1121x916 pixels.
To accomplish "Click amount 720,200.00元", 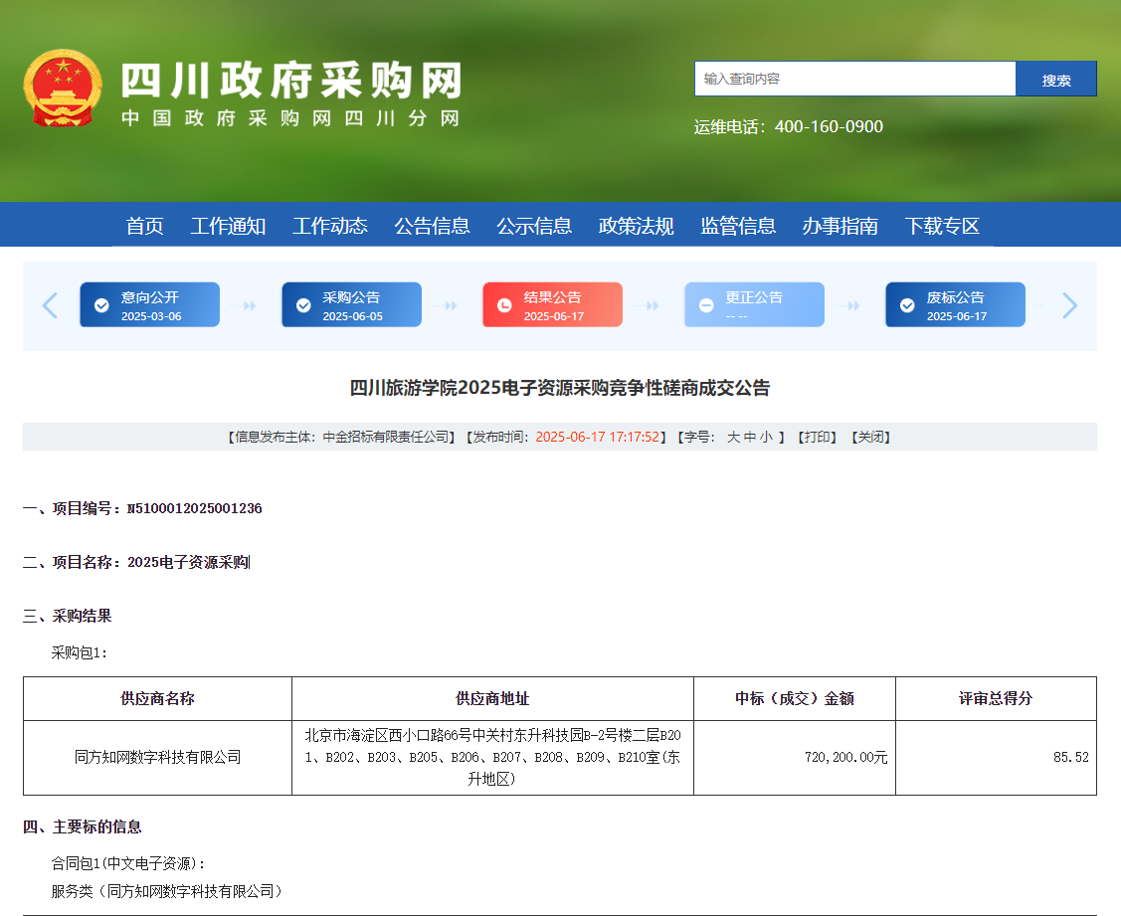I will click(845, 757).
